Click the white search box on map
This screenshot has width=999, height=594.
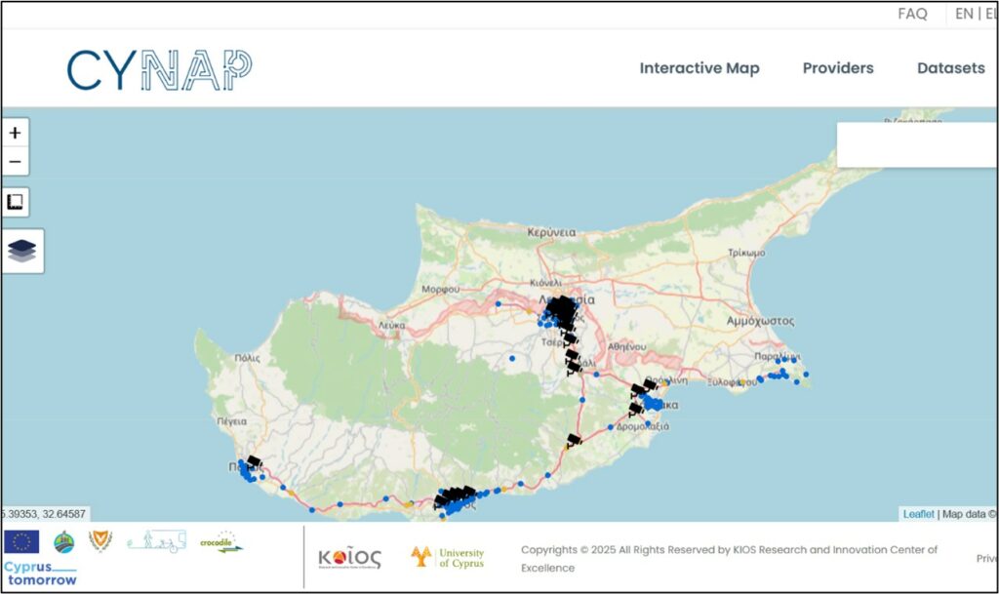pos(916,145)
